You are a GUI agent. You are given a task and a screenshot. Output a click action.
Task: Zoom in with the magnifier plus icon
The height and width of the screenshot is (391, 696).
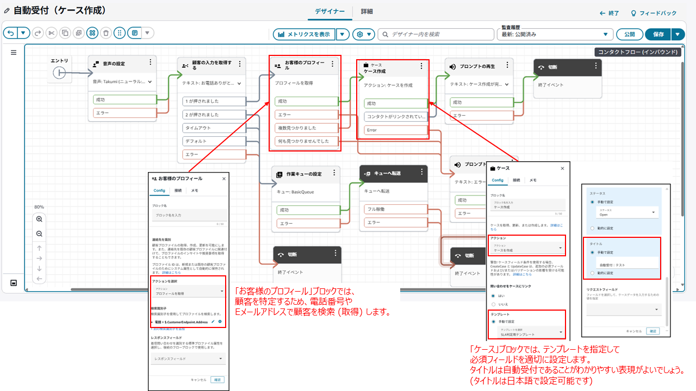[39, 219]
